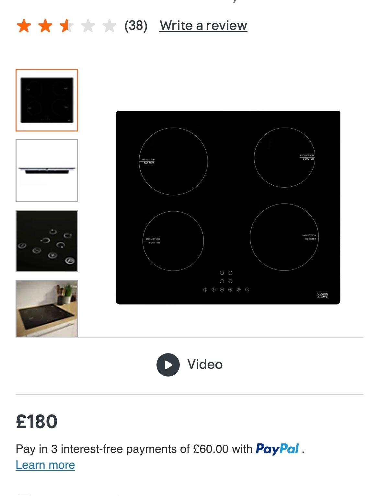Open the 38 reviews count

[x=136, y=25]
